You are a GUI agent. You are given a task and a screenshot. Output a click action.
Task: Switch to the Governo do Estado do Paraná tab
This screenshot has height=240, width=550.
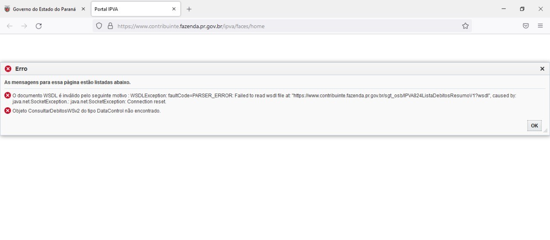[45, 9]
